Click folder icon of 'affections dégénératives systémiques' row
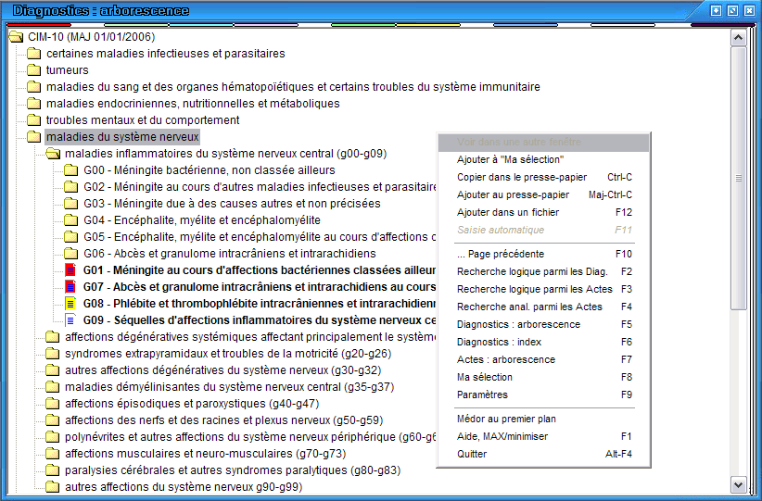The image size is (762, 501). (x=52, y=336)
